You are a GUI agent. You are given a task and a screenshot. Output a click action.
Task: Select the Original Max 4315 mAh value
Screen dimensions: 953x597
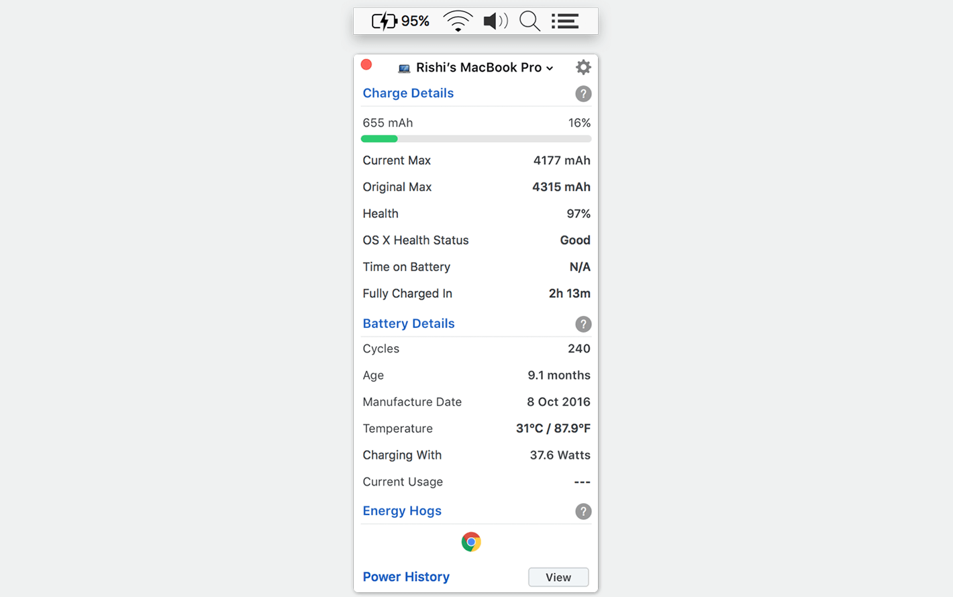(561, 187)
